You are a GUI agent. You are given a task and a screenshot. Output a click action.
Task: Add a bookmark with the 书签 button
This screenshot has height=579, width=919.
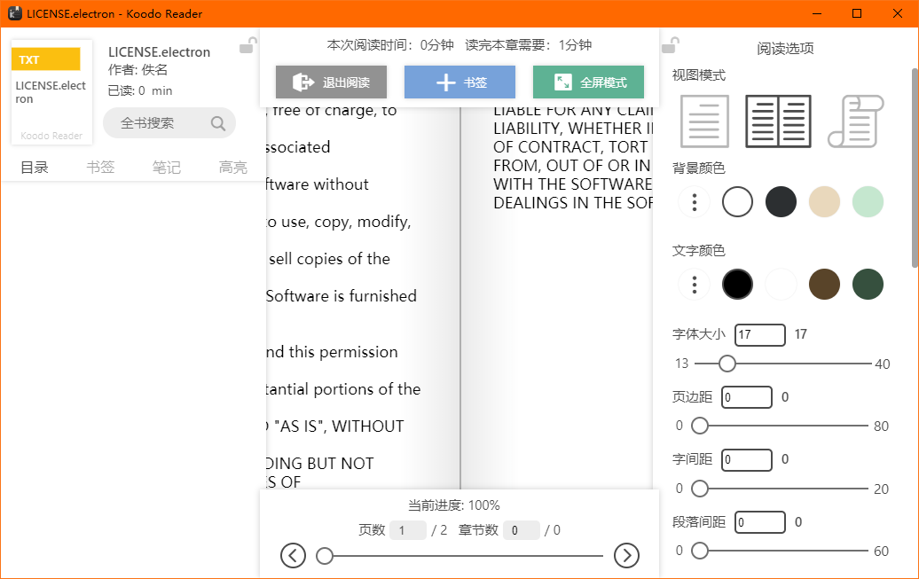tap(459, 81)
